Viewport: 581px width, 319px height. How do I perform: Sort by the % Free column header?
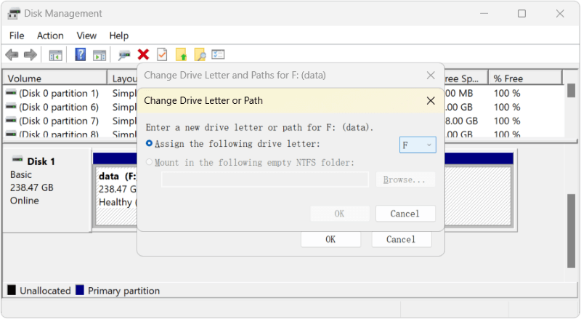tap(524, 78)
